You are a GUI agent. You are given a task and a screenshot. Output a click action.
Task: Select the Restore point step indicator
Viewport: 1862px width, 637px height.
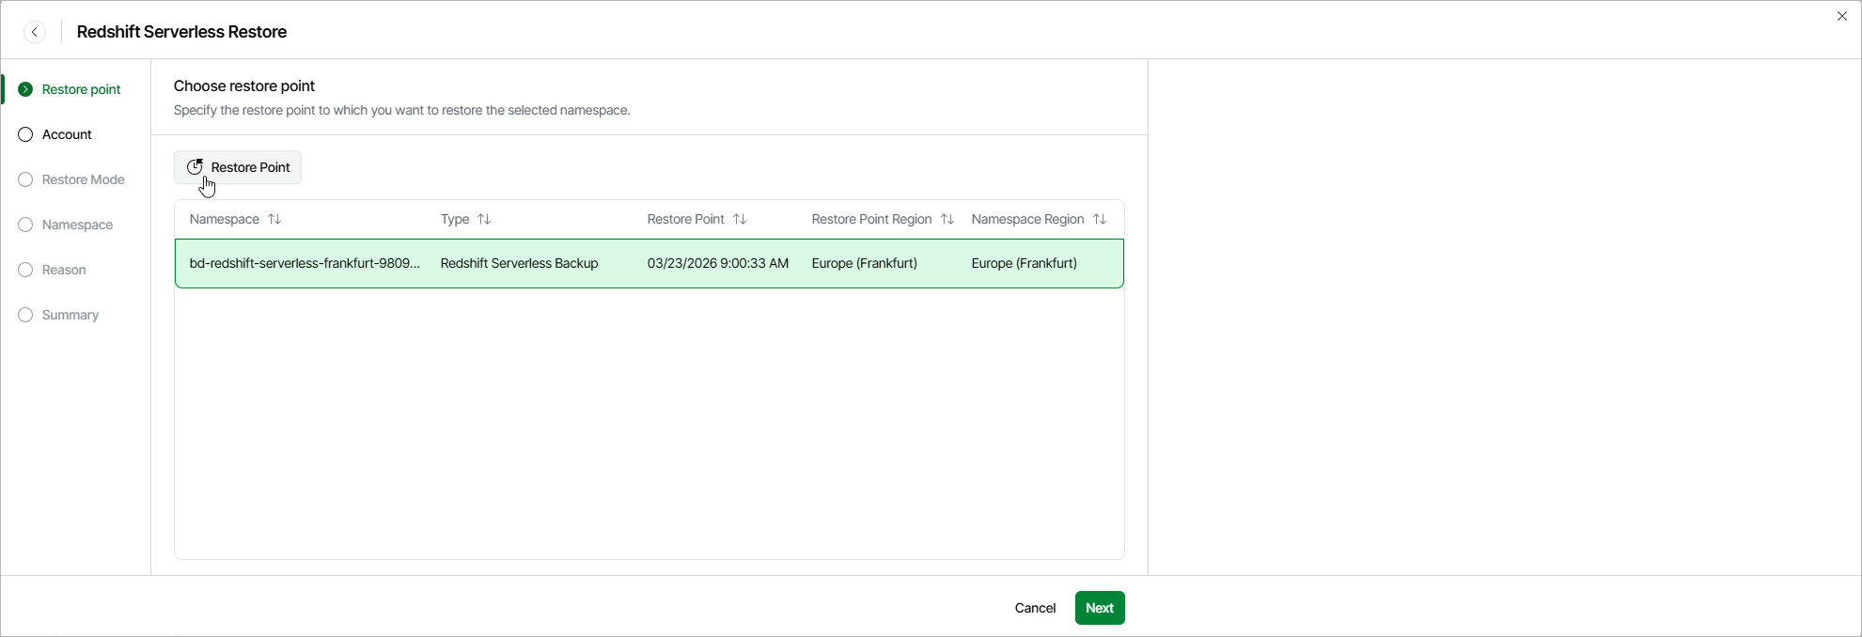point(25,89)
